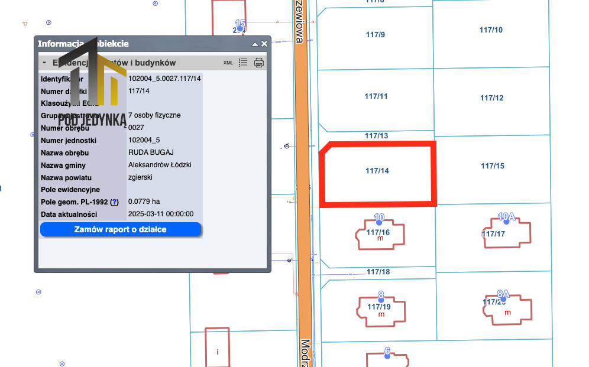589x367 pixels.
Task: Select the powiat value zgierski
Action: (x=140, y=177)
